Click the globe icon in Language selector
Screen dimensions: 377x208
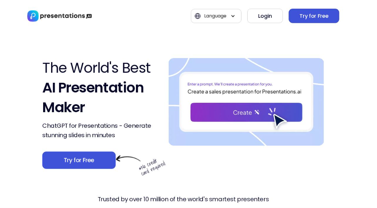coord(198,16)
